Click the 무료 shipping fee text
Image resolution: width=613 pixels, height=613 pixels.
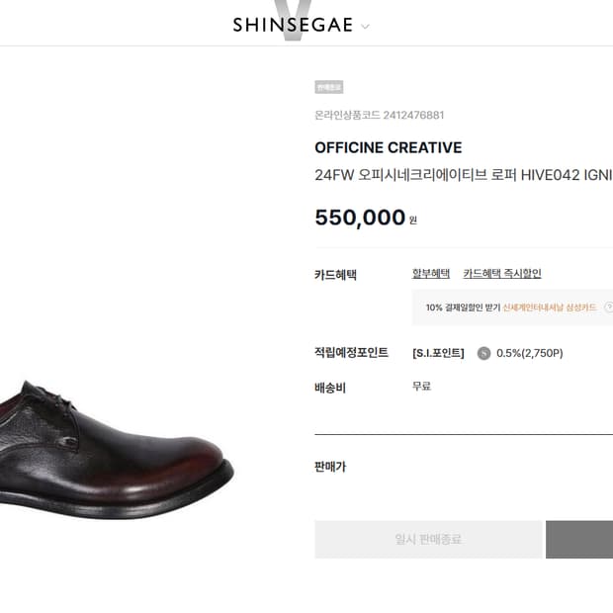pyautogui.click(x=421, y=387)
